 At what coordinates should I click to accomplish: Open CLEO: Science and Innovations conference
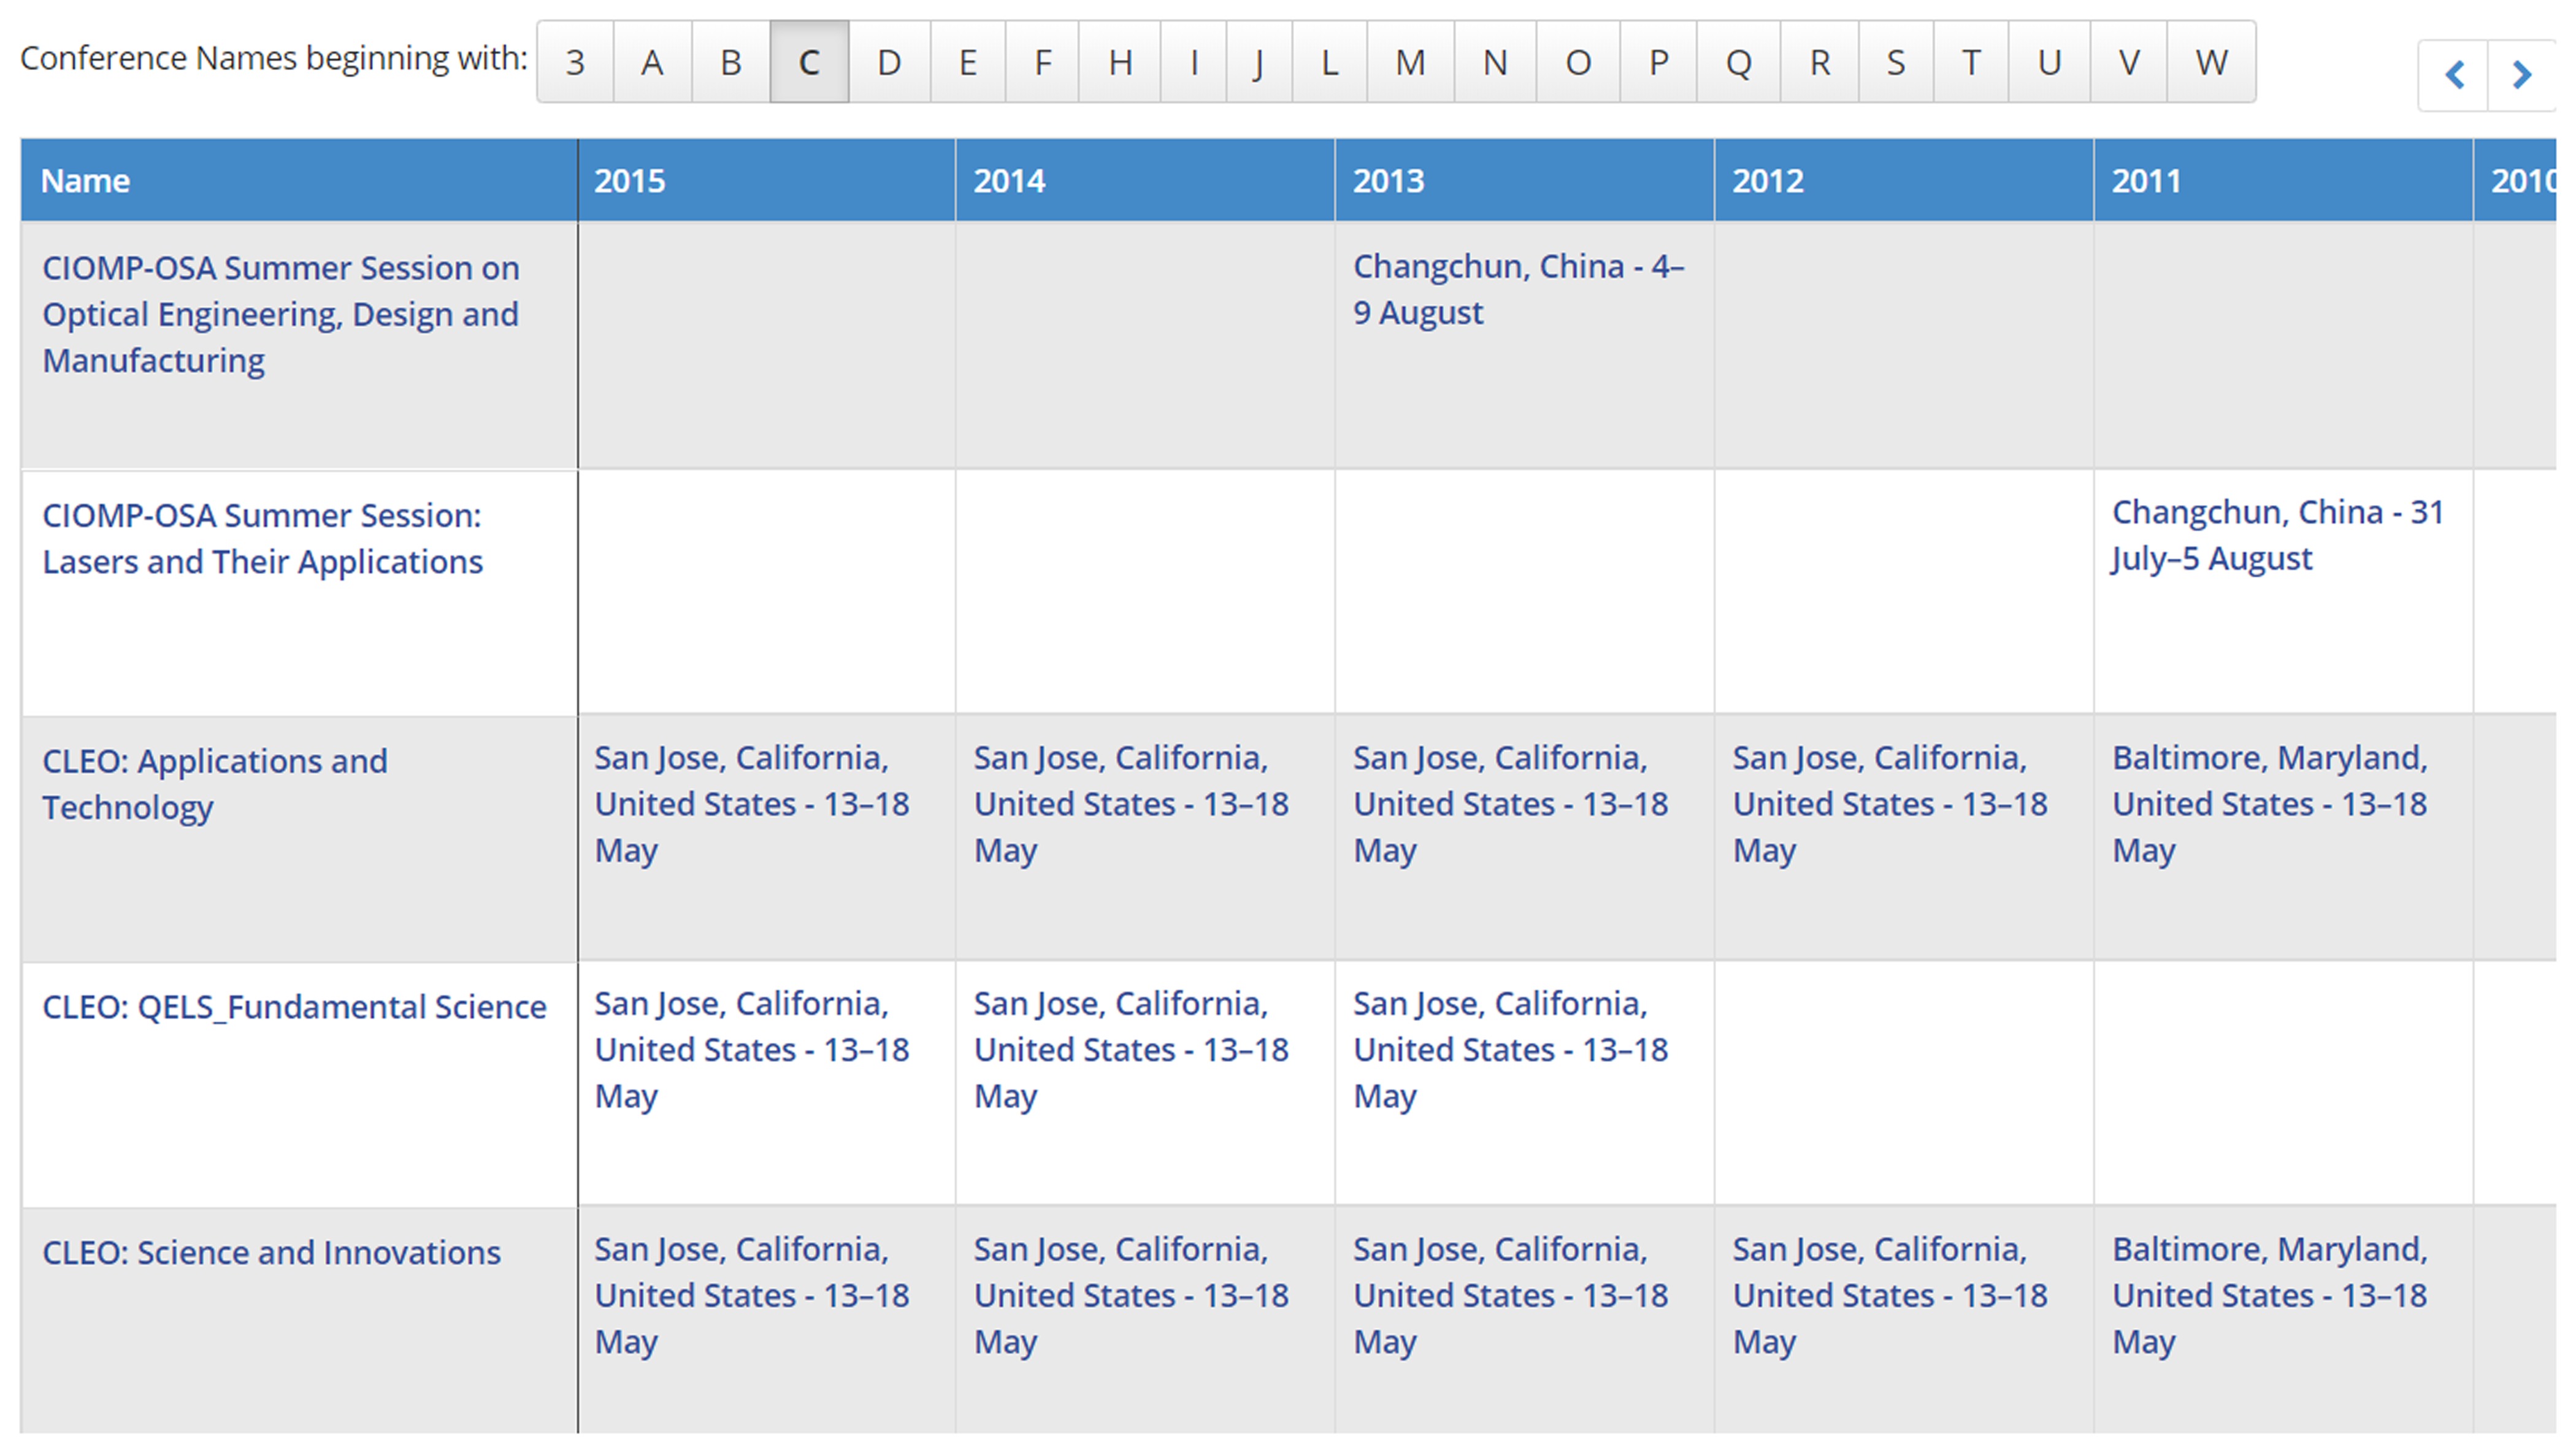tap(271, 1252)
